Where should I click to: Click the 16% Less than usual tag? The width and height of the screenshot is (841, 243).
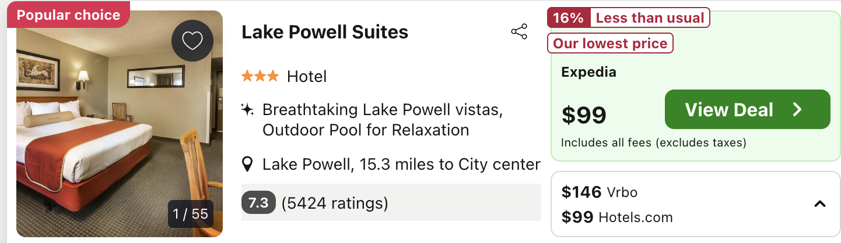pyautogui.click(x=629, y=17)
